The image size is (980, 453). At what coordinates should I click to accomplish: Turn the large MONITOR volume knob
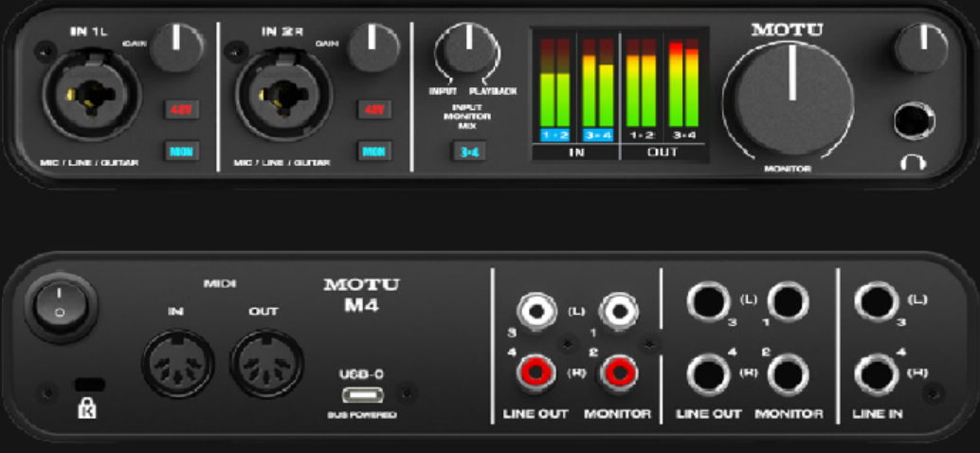point(792,99)
